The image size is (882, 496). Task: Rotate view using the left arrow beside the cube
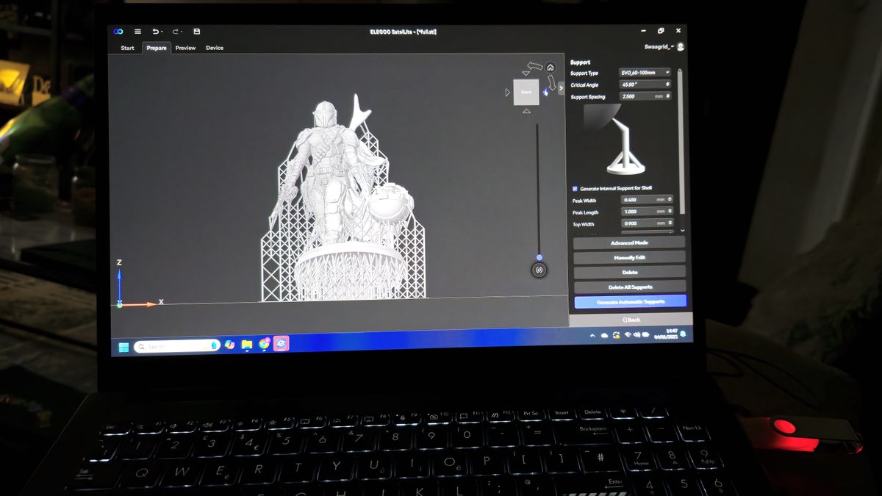pyautogui.click(x=507, y=93)
